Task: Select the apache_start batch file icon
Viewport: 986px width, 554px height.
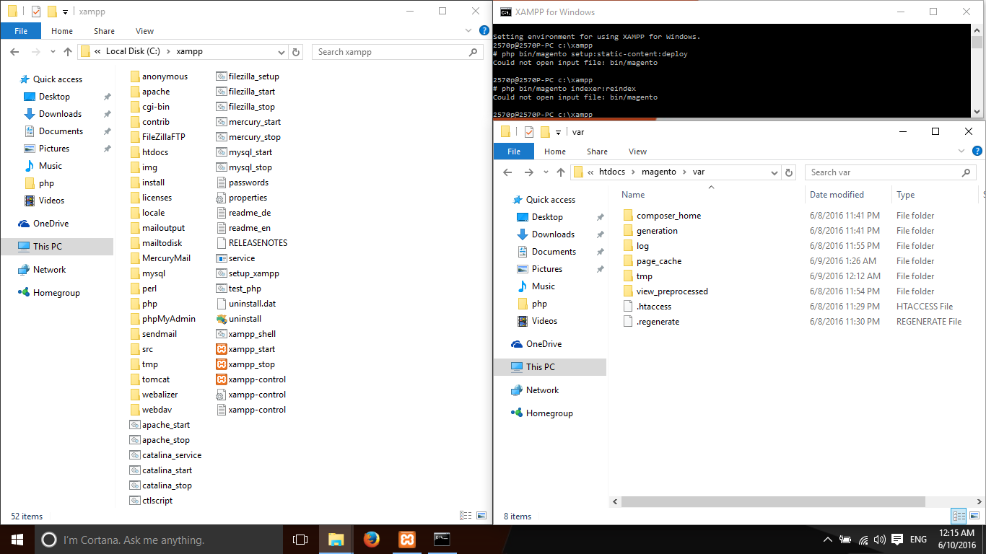Action: pos(135,425)
